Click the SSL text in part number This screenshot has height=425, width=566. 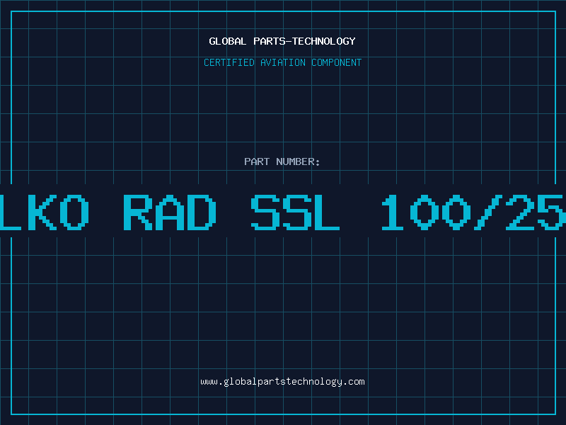296,211
